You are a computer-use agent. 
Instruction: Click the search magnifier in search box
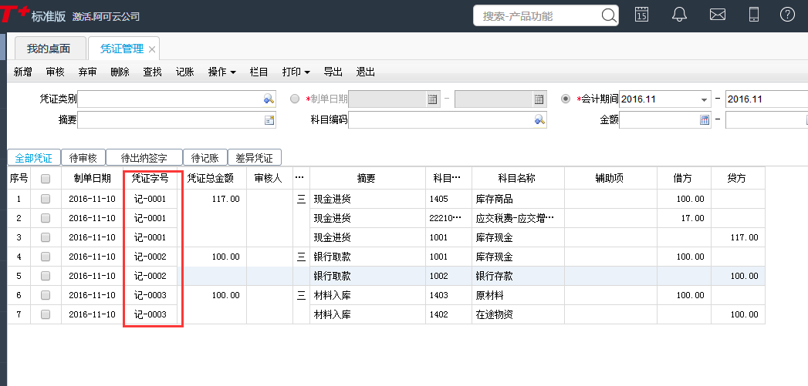click(x=608, y=15)
